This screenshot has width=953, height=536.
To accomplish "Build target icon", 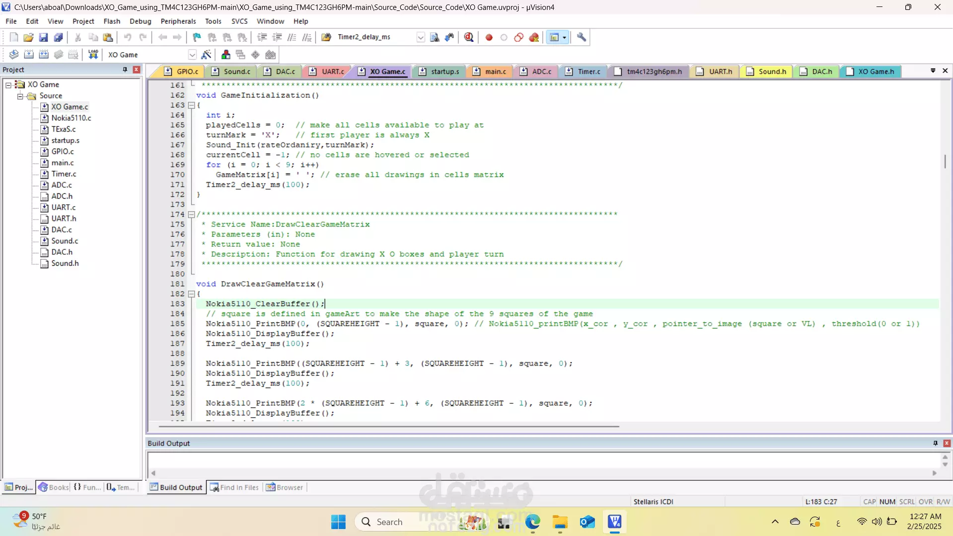I will (x=29, y=55).
